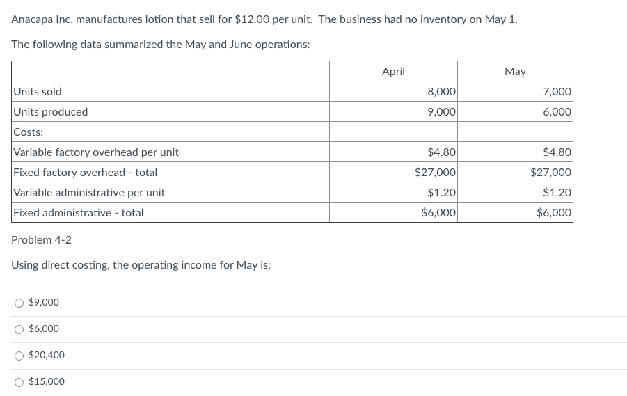Click the 8,000 units sold cell
627x396 pixels.
pyautogui.click(x=441, y=92)
